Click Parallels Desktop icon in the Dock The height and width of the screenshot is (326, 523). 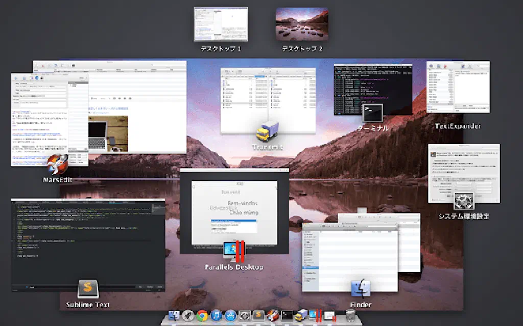pos(315,316)
